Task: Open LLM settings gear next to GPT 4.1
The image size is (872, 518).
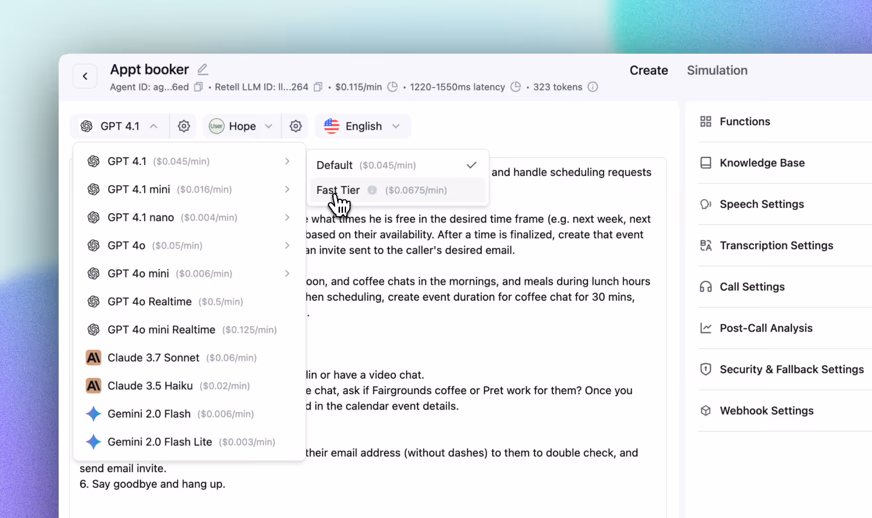Action: 184,126
